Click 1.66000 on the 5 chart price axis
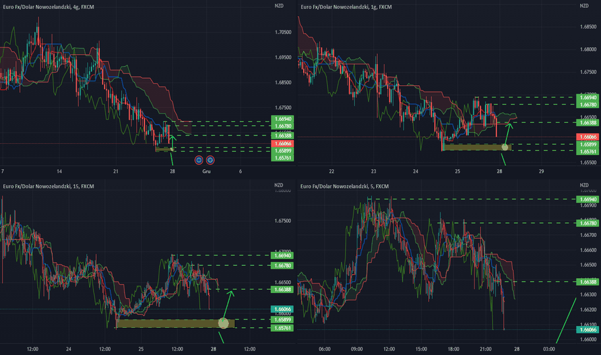Image resolution: width=601 pixels, height=355 pixels. [x=588, y=340]
